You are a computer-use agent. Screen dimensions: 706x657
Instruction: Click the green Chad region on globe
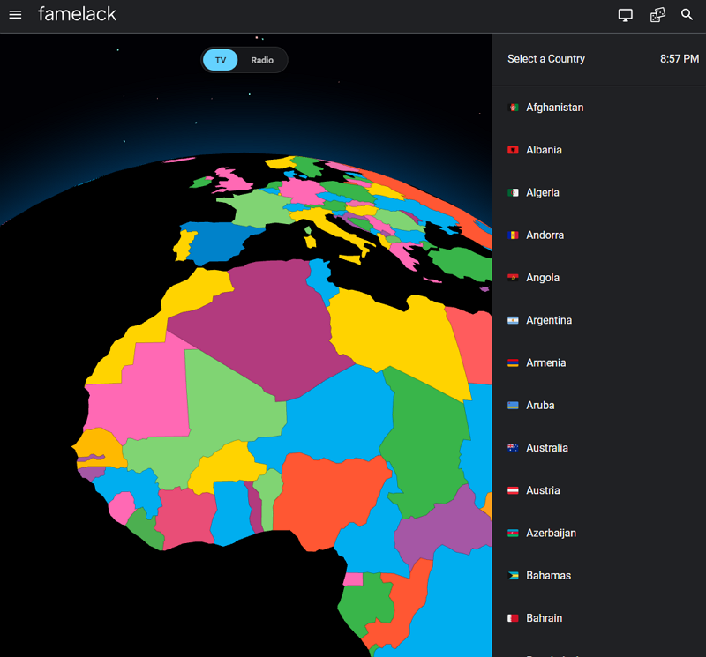pos(425,445)
